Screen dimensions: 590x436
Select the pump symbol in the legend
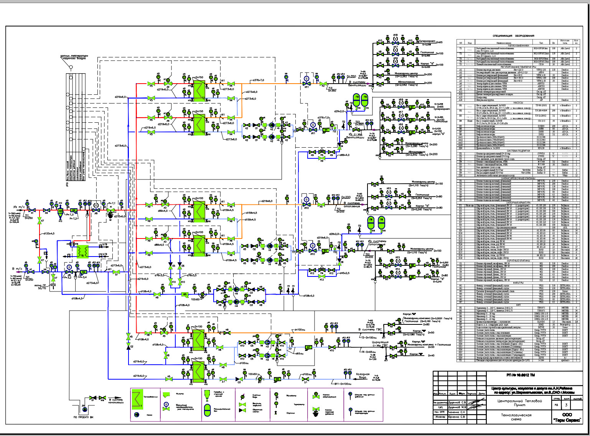(x=137, y=415)
